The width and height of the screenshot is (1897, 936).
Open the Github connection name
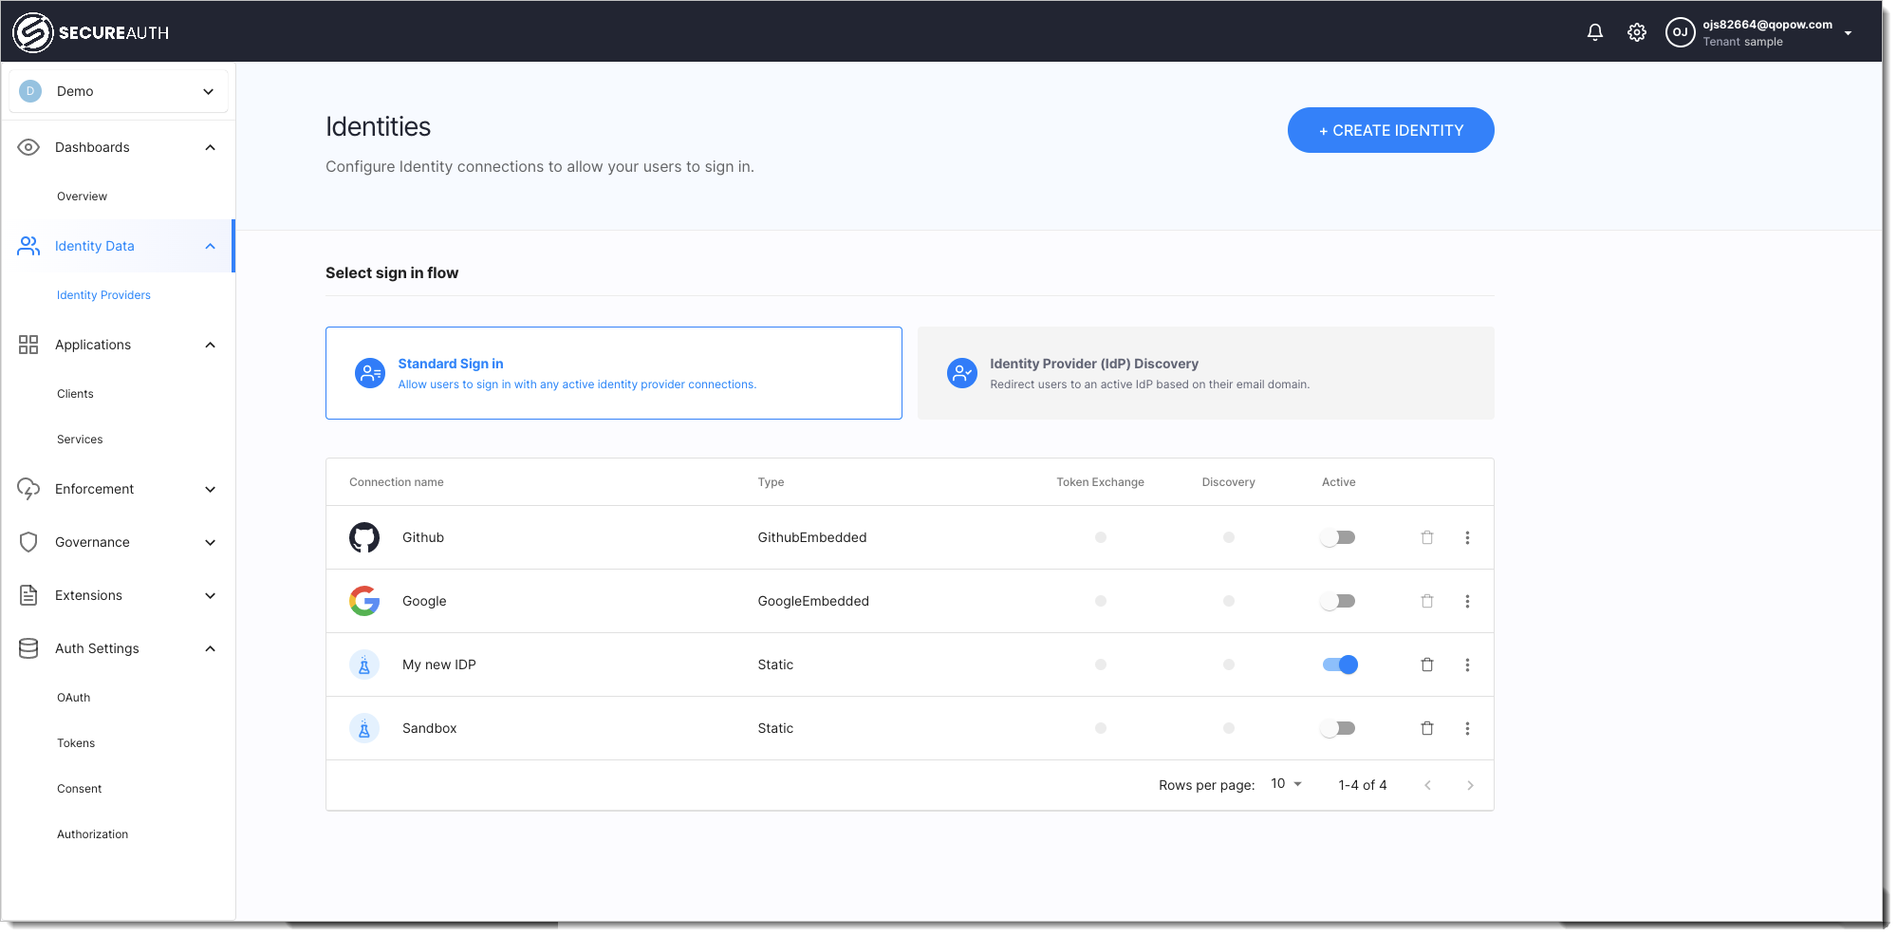tap(423, 537)
